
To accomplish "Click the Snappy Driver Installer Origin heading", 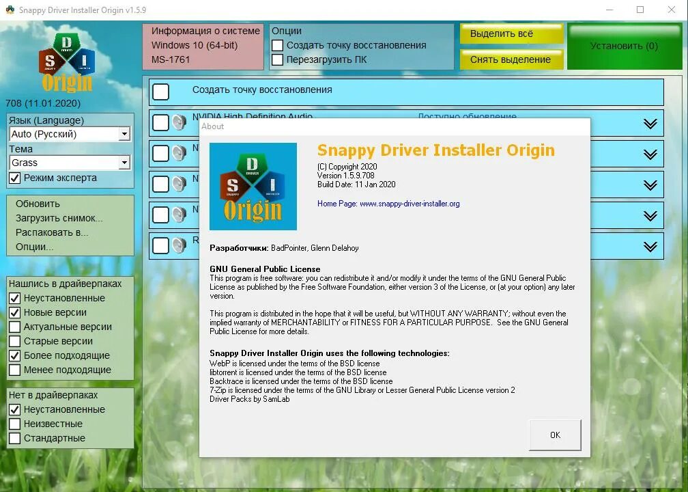I will [x=435, y=150].
